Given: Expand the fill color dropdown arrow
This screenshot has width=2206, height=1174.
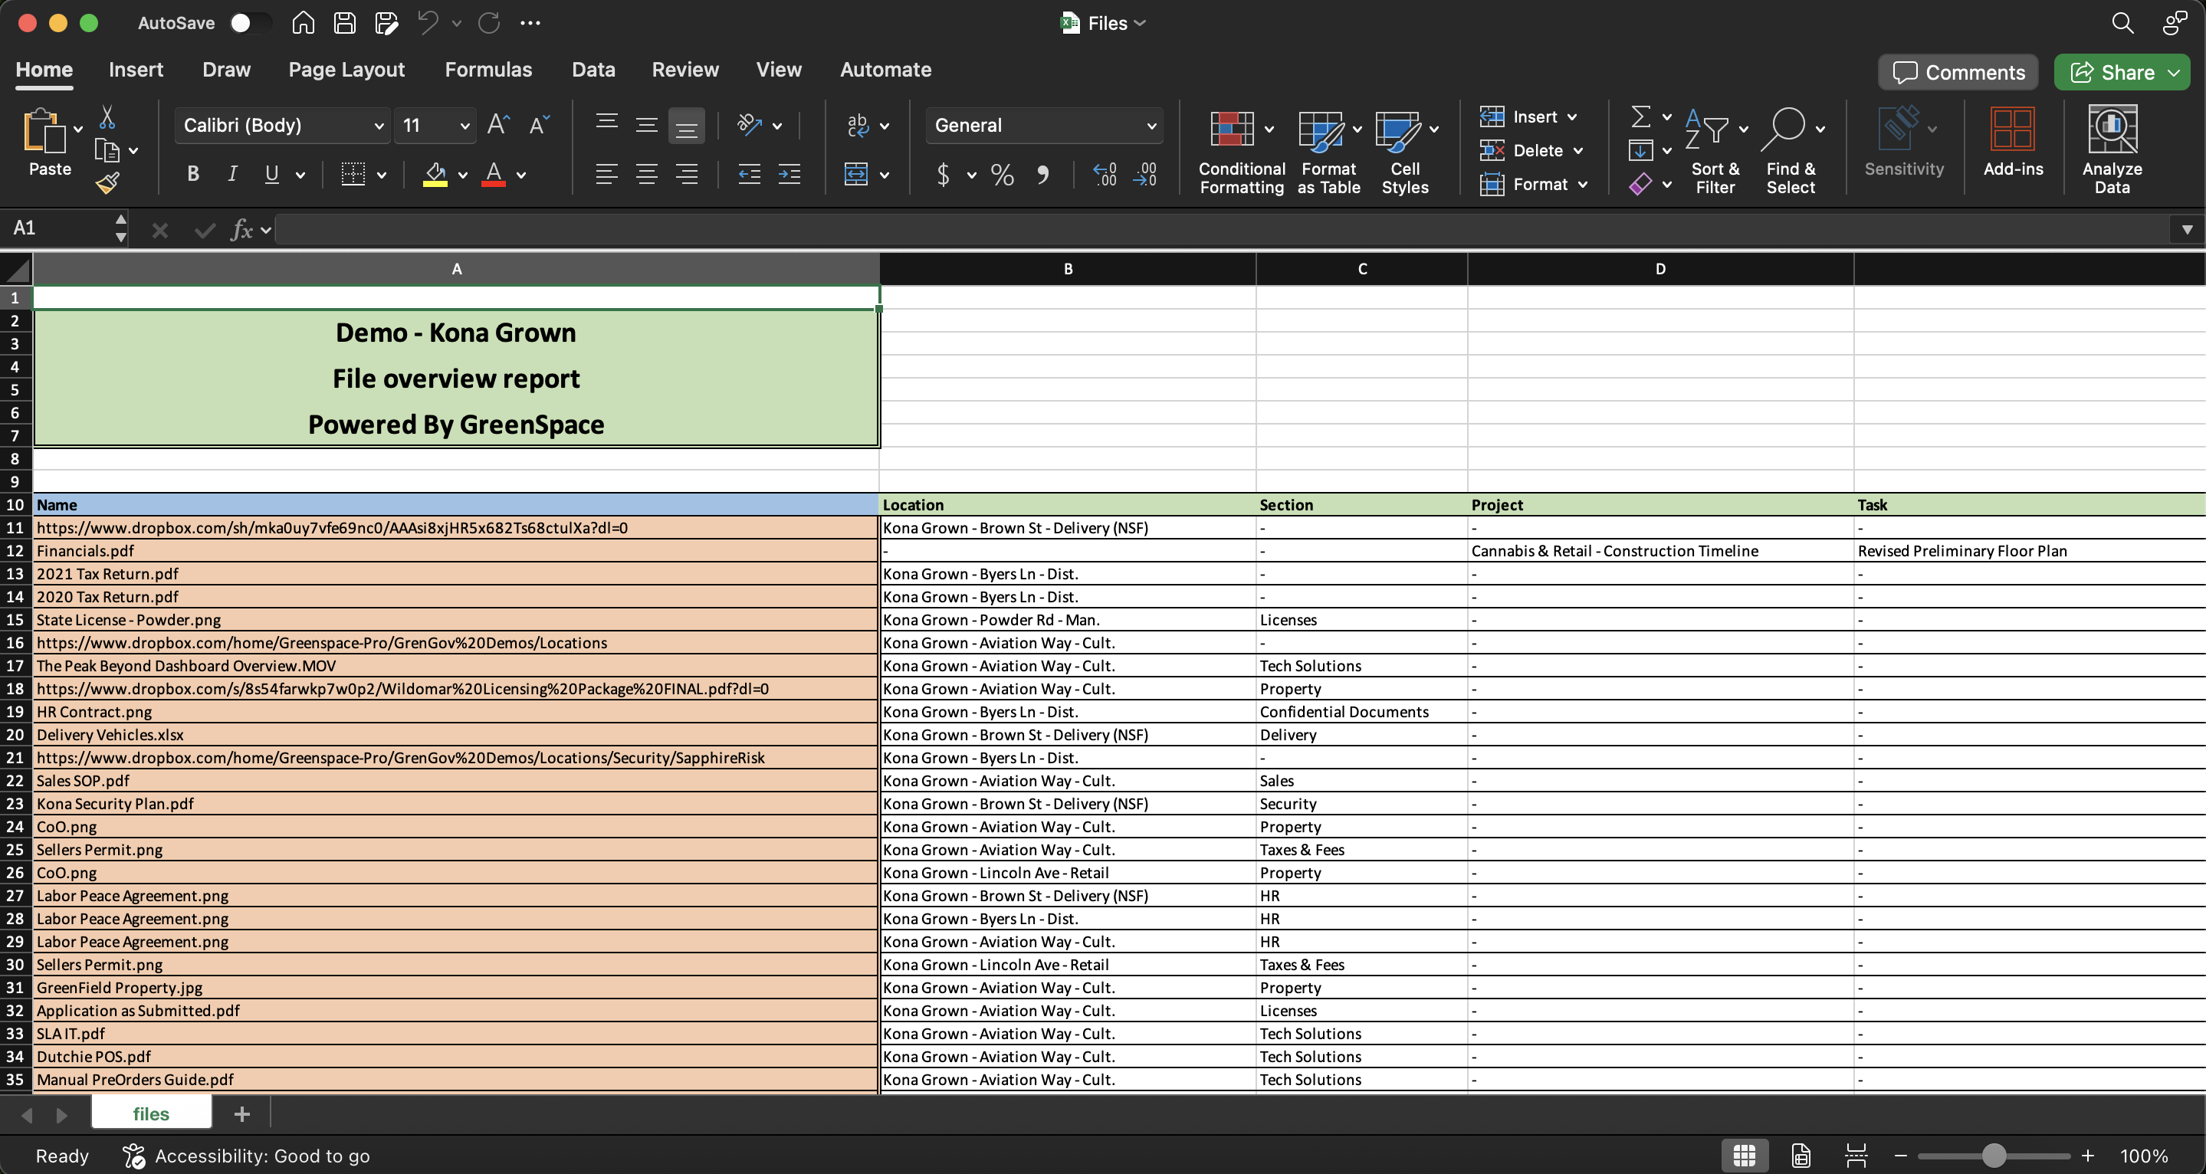Looking at the screenshot, I should click(x=462, y=175).
